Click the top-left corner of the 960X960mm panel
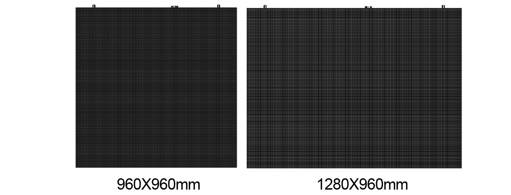The image size is (511, 195). tap(76, 9)
